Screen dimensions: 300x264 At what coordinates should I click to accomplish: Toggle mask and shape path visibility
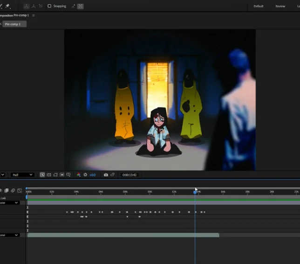55,175
